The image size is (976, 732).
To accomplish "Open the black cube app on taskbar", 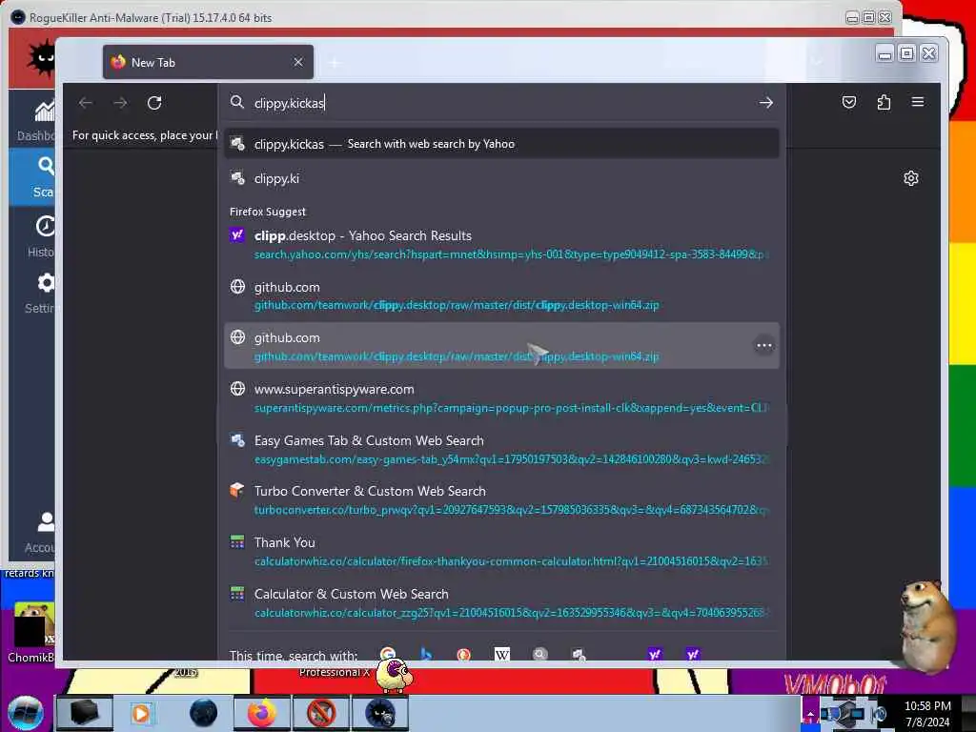I will (x=84, y=713).
